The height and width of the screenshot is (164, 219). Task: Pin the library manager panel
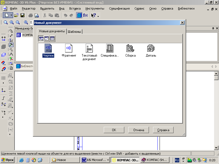213,28
